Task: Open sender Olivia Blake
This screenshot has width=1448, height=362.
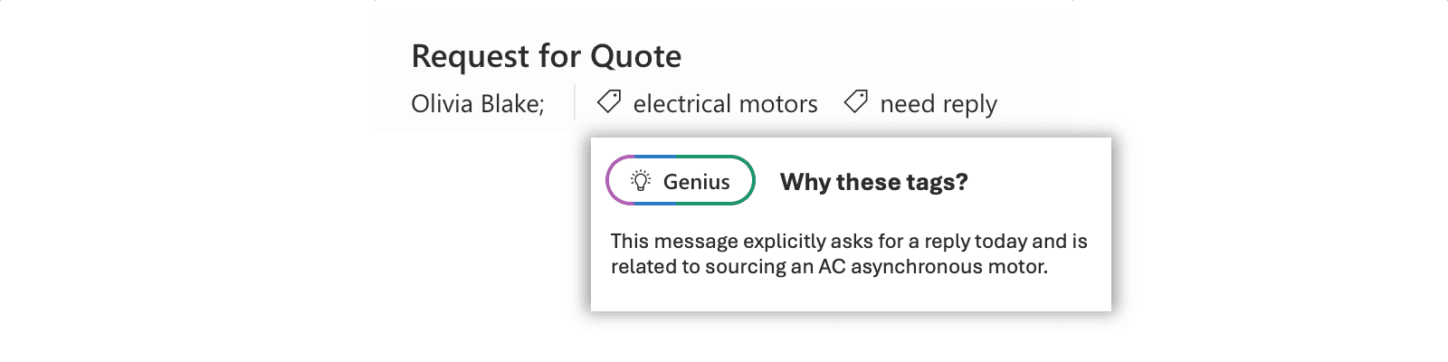Action: click(x=477, y=104)
